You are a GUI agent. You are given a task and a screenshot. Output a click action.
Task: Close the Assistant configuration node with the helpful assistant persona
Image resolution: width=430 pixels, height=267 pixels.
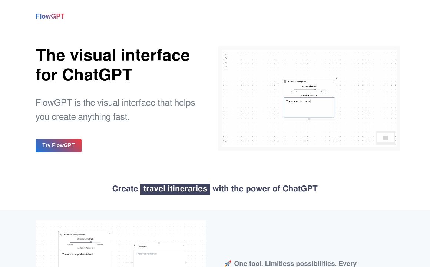coord(110,234)
